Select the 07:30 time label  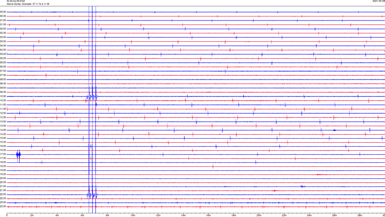pyautogui.click(x=3, y=75)
